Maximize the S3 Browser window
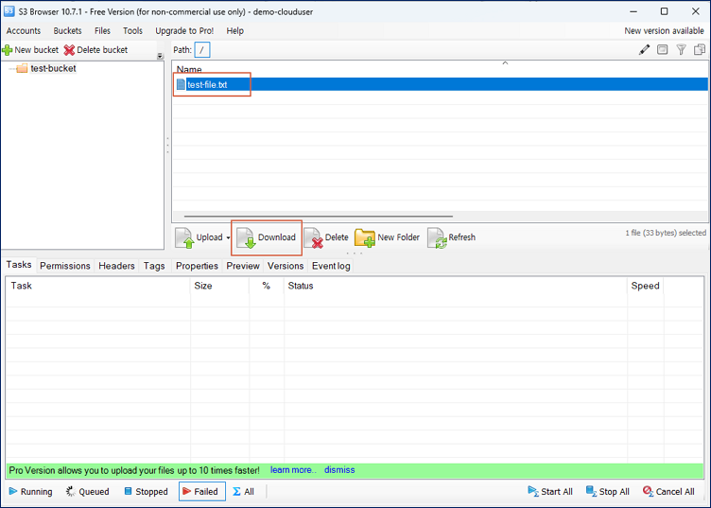The image size is (711, 508). pos(665,11)
